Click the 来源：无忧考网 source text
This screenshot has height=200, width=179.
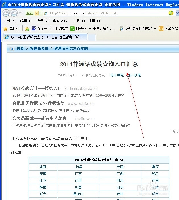[x=93, y=75]
